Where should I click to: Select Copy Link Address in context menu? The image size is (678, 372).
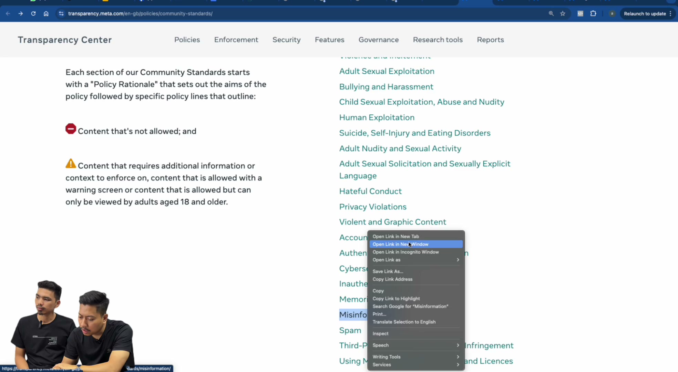coord(416,279)
